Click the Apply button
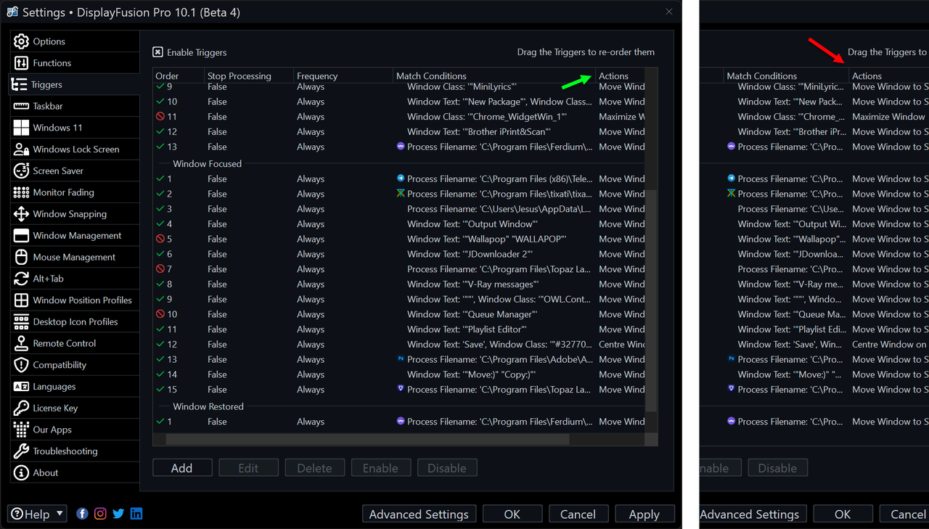The height and width of the screenshot is (529, 929). point(644,514)
